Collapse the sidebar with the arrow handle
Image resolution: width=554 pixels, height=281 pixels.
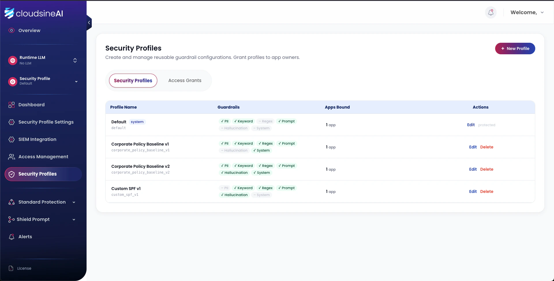tap(89, 23)
